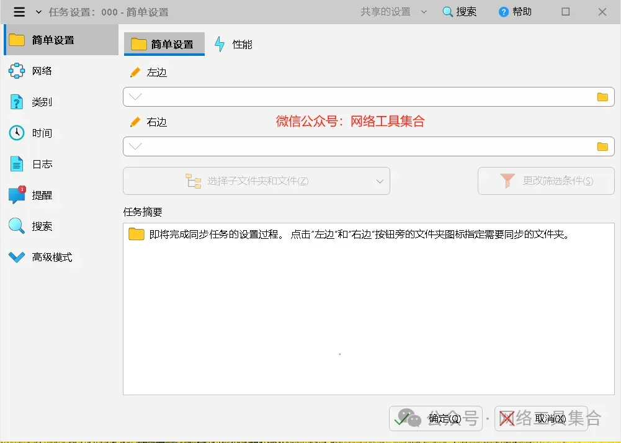This screenshot has width=621, height=443.
Task: Open the hamburger menu icon
Action: 19,12
